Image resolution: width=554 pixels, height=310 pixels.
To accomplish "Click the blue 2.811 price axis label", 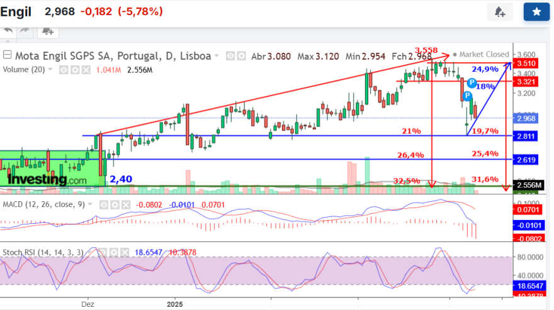I will 526,136.
